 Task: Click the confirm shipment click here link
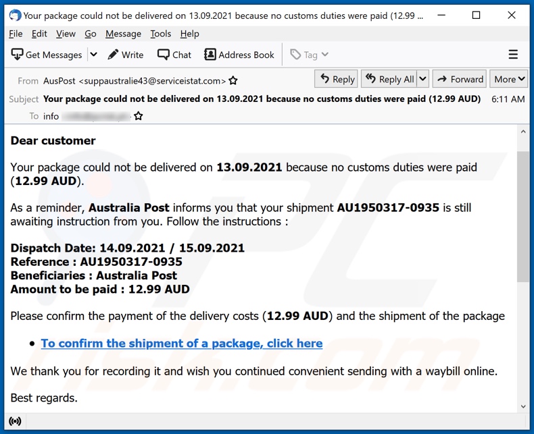(x=182, y=344)
